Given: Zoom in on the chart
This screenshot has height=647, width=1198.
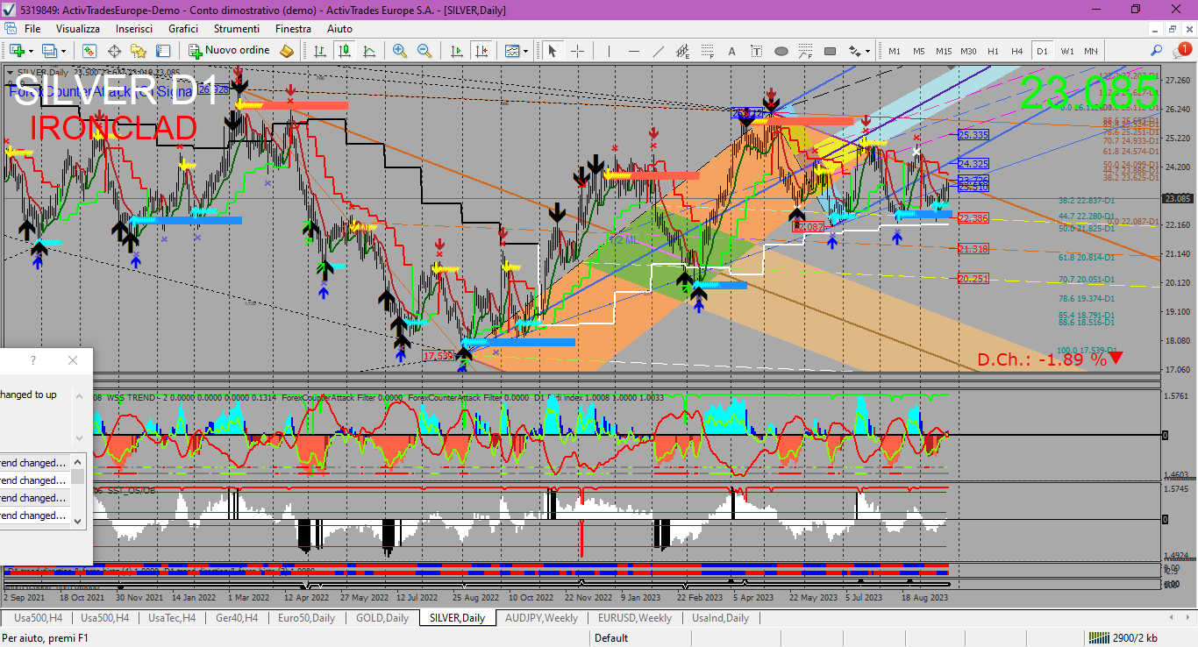Looking at the screenshot, I should point(400,51).
